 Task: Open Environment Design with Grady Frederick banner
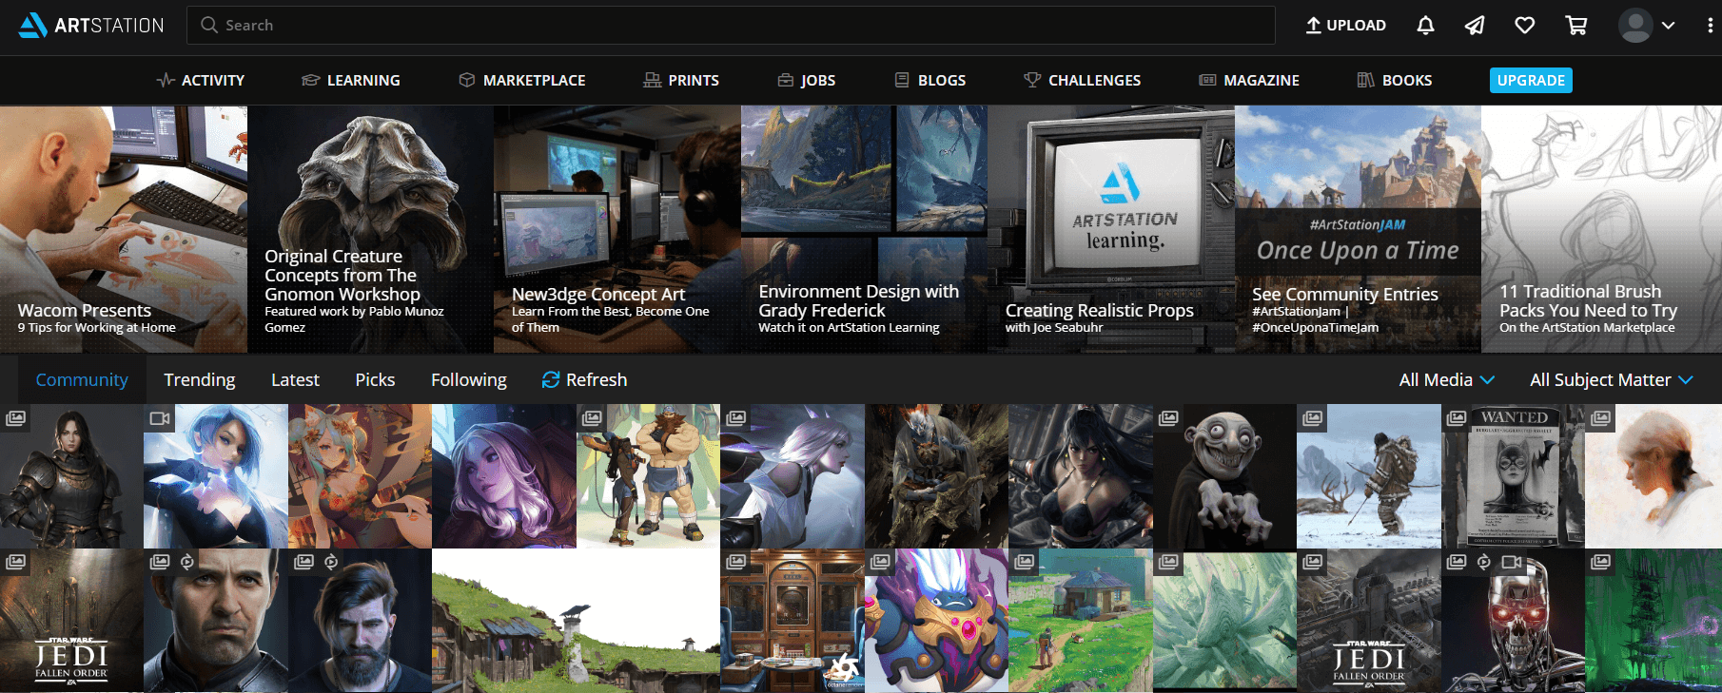pos(864,229)
